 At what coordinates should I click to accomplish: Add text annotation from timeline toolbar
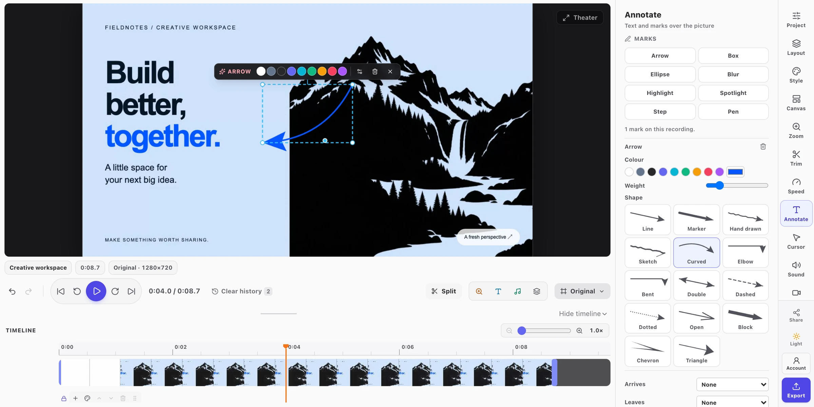point(498,291)
